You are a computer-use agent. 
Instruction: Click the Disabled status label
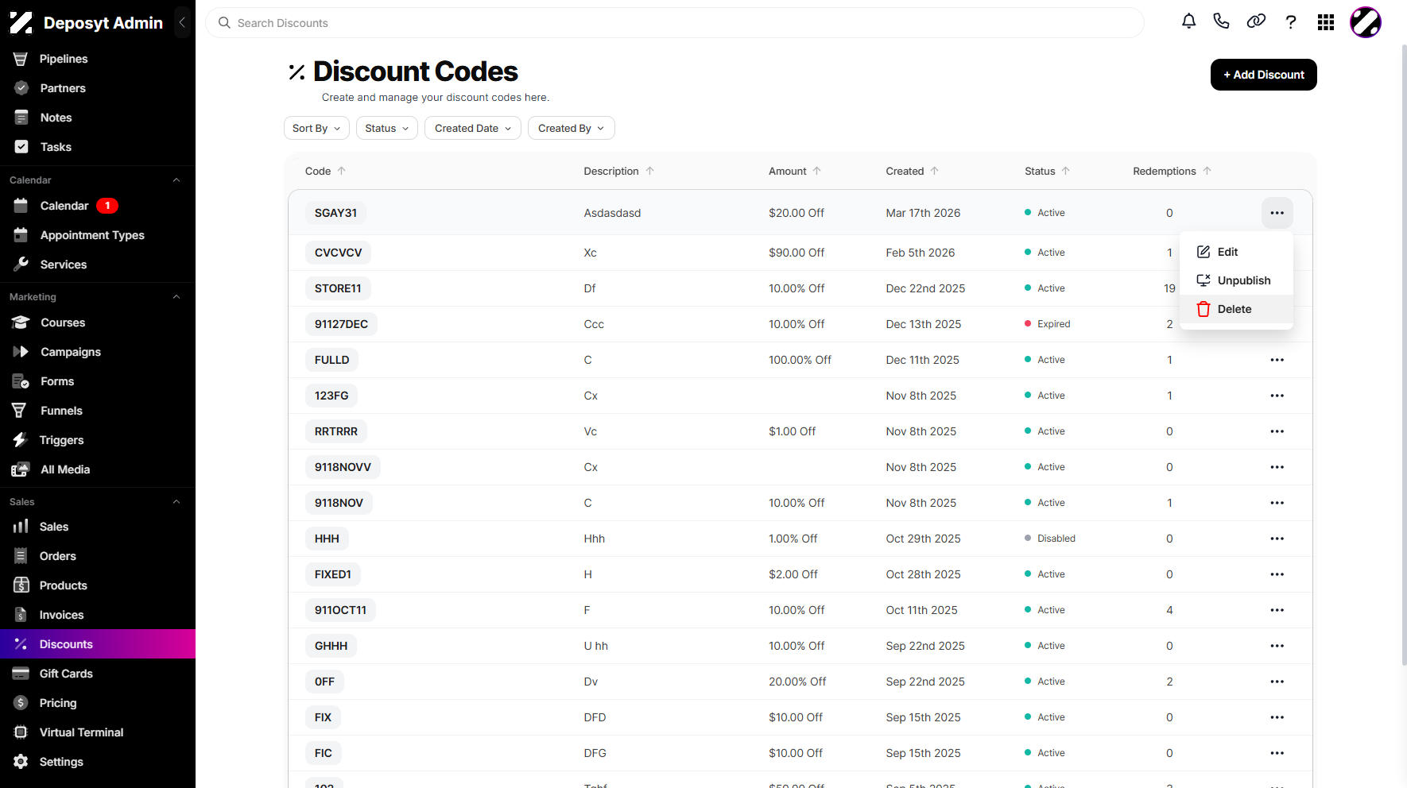[1056, 539]
